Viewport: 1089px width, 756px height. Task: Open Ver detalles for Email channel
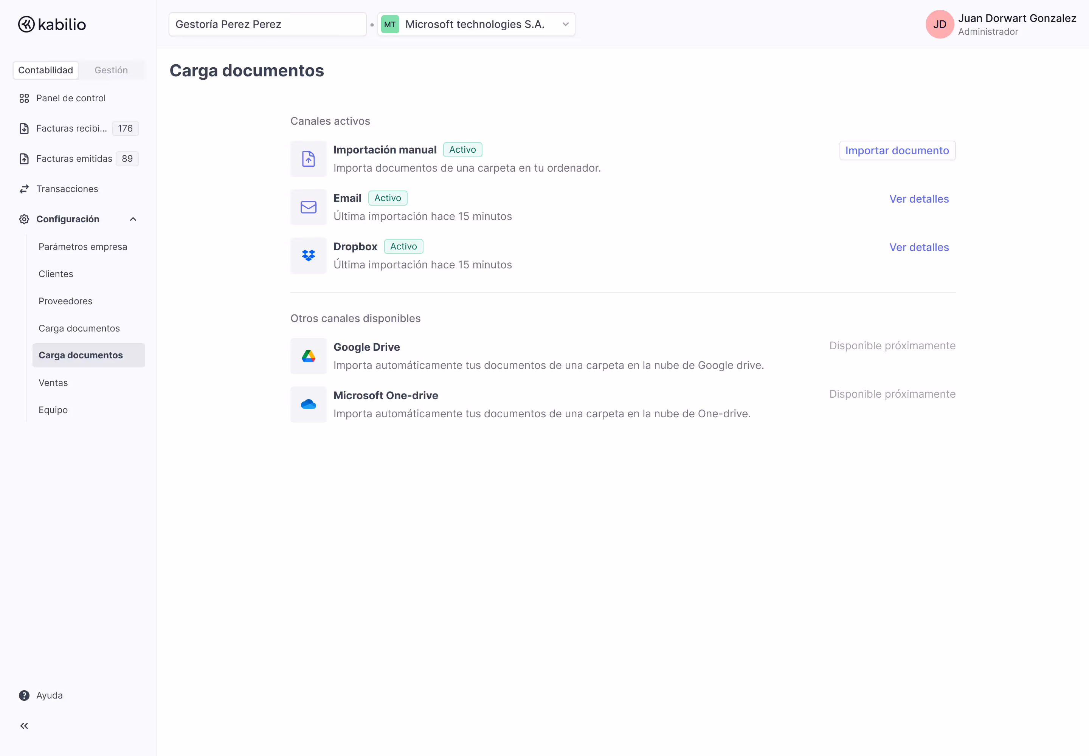coord(919,199)
